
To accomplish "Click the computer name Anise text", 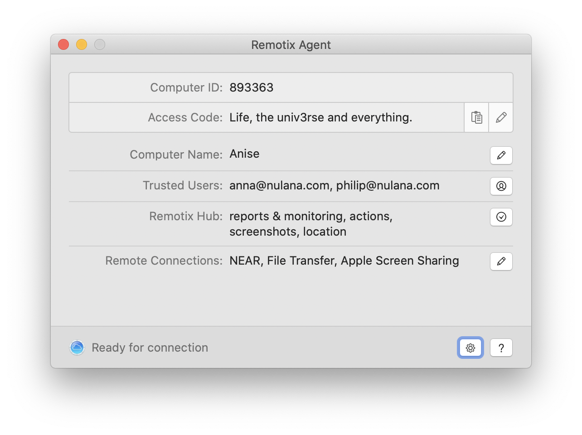I will point(245,154).
